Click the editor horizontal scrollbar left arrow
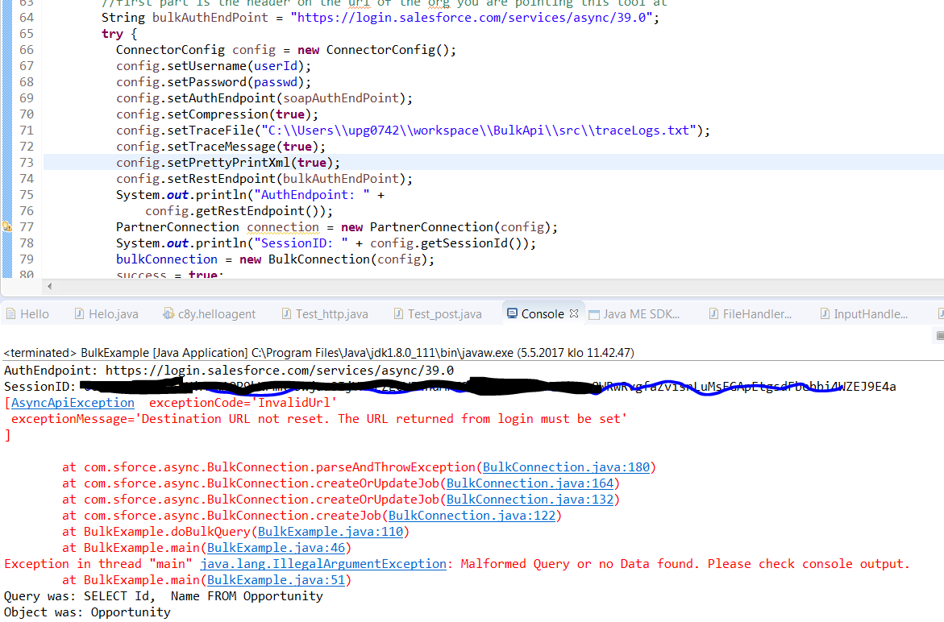Image resolution: width=944 pixels, height=622 pixels. [49, 286]
